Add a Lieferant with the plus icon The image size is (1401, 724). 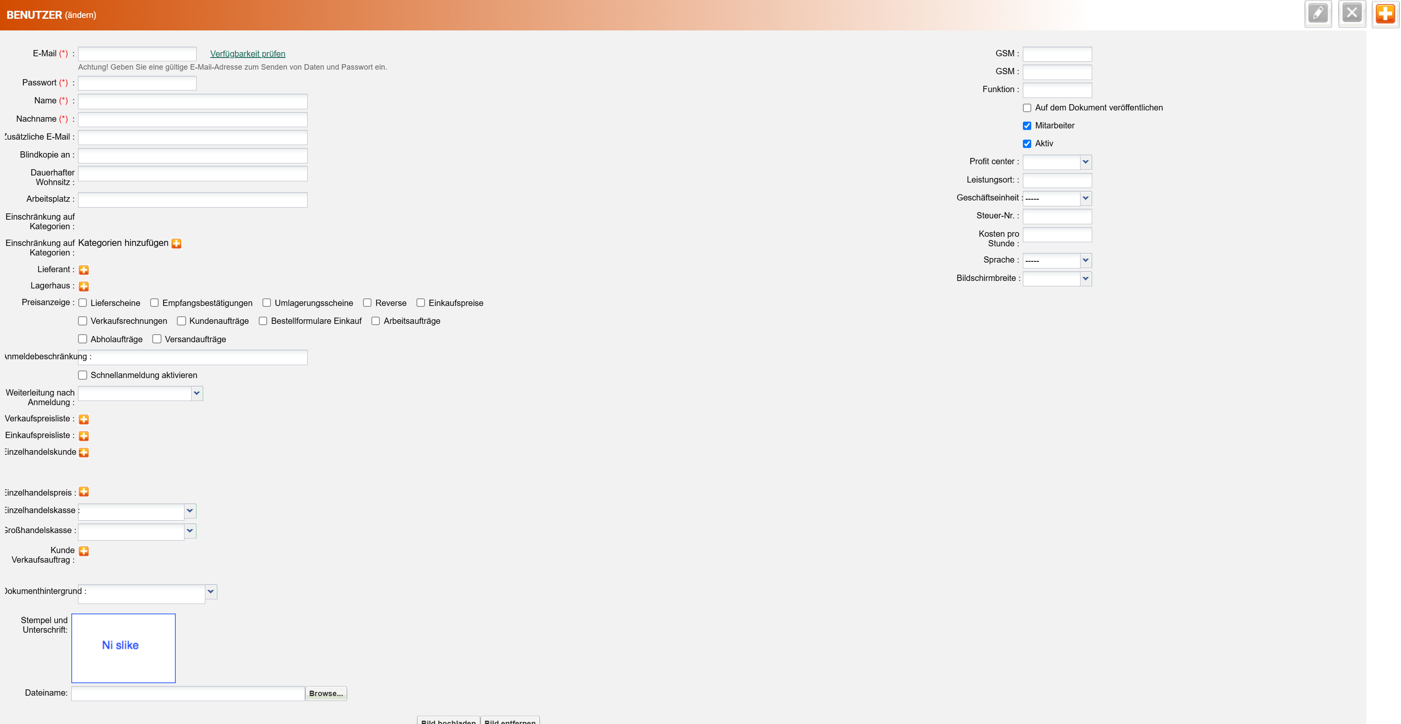[x=84, y=270]
